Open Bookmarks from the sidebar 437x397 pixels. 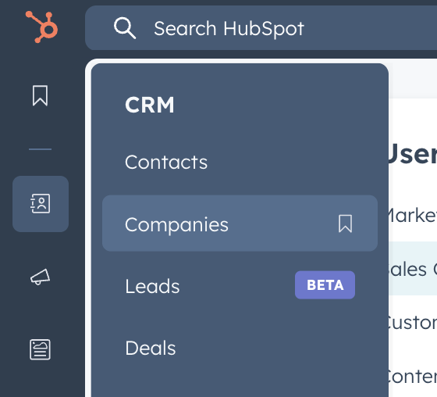(x=40, y=96)
